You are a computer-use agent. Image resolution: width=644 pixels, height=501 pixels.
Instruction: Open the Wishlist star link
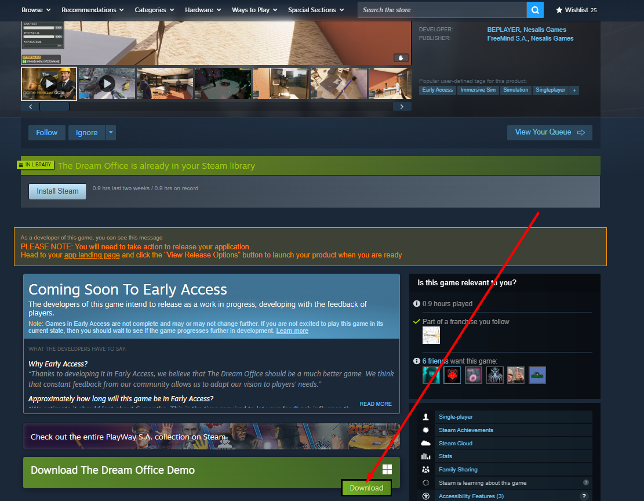[576, 10]
